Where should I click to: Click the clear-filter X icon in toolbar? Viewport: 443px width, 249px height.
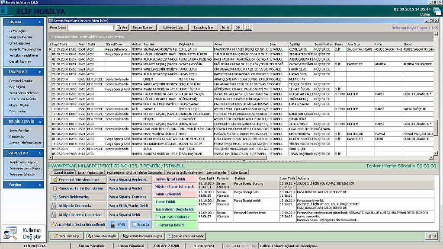(x=238, y=27)
